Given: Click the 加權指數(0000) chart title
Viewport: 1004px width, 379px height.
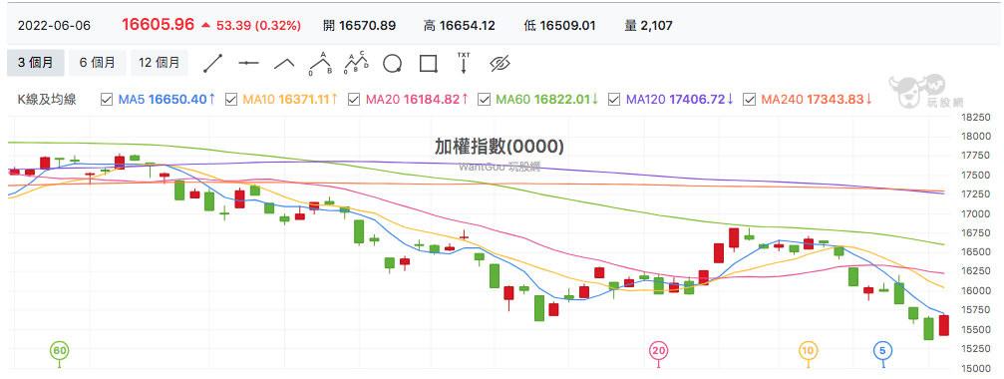Looking at the screenshot, I should [499, 147].
